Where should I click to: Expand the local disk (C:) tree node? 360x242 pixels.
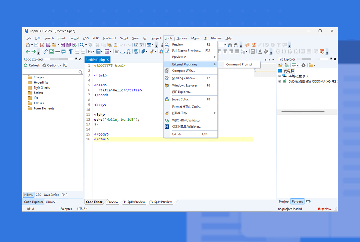[279, 76]
